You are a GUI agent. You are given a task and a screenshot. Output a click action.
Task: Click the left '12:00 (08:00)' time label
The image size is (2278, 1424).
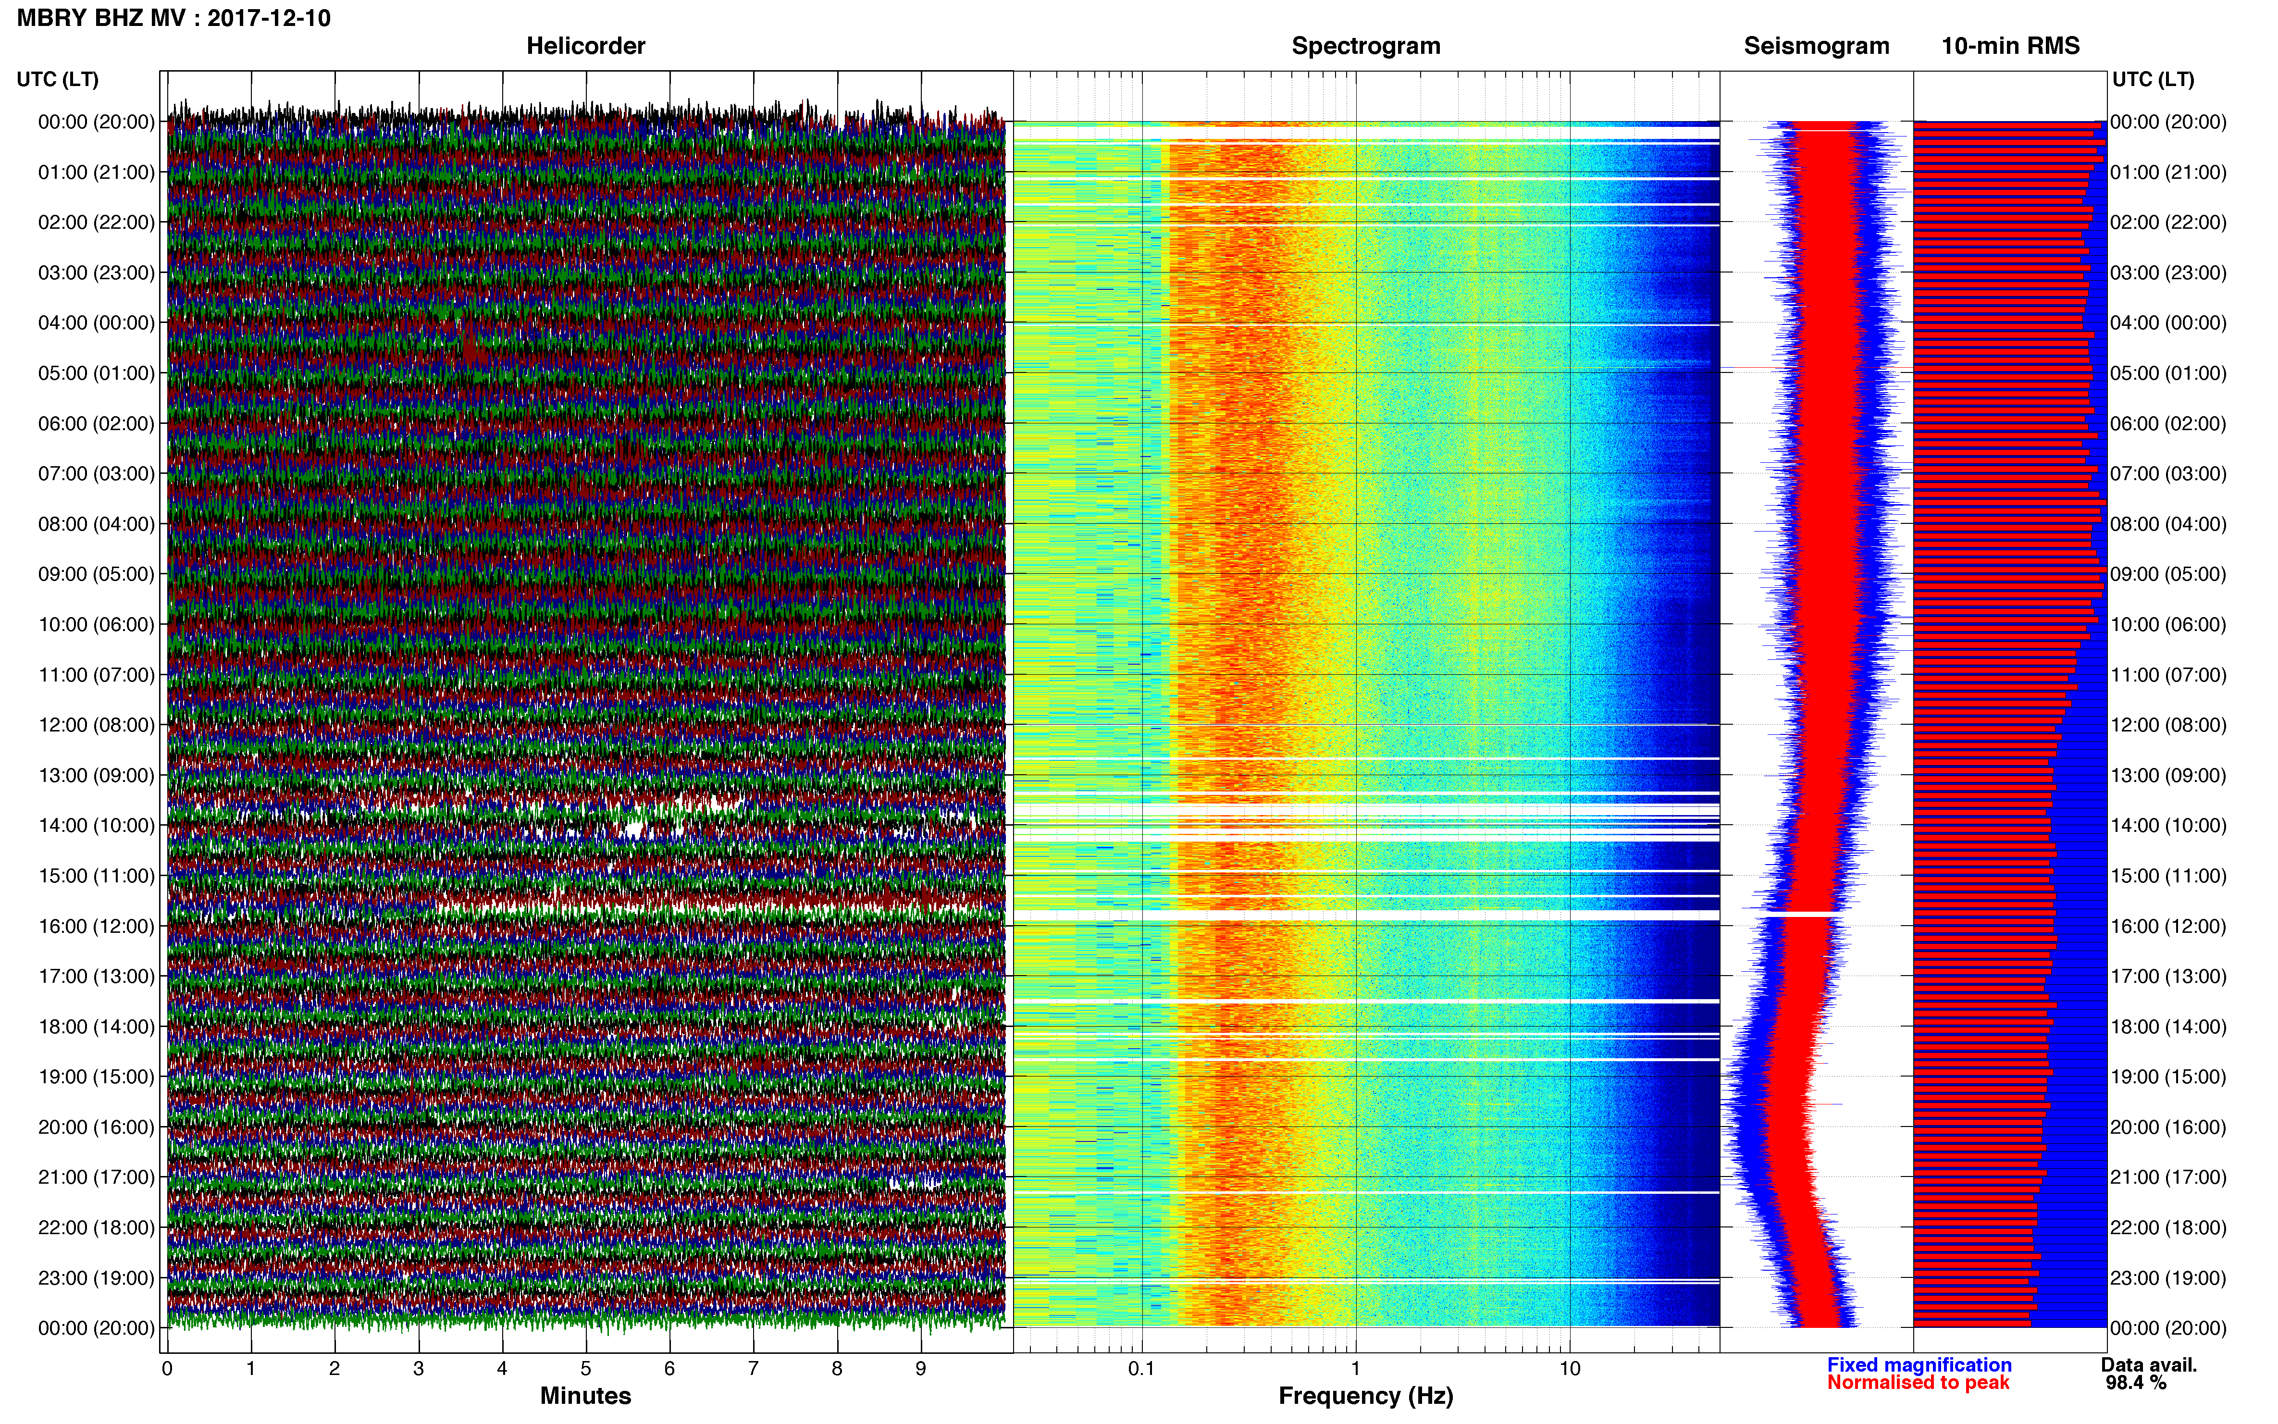[96, 725]
